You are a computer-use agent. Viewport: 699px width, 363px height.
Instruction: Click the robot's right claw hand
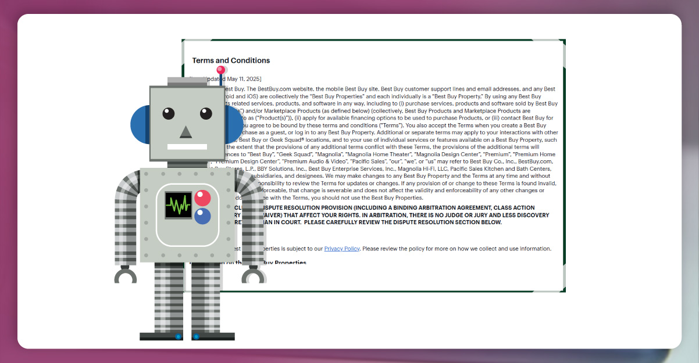[x=254, y=274]
